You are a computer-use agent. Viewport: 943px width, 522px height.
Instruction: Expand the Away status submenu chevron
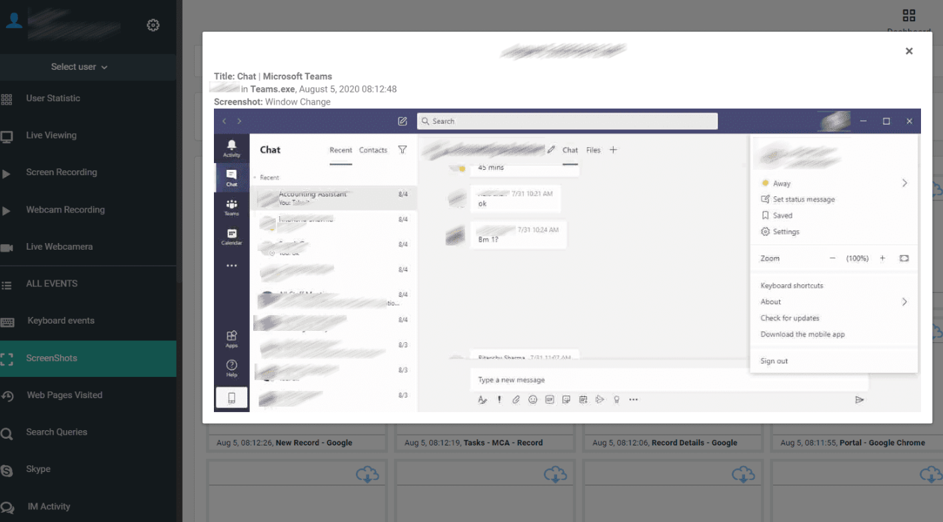point(904,182)
